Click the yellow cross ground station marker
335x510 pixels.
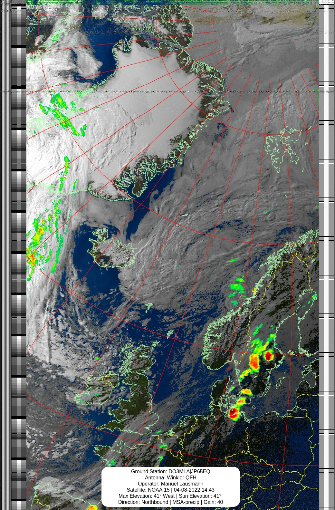coord(255,291)
